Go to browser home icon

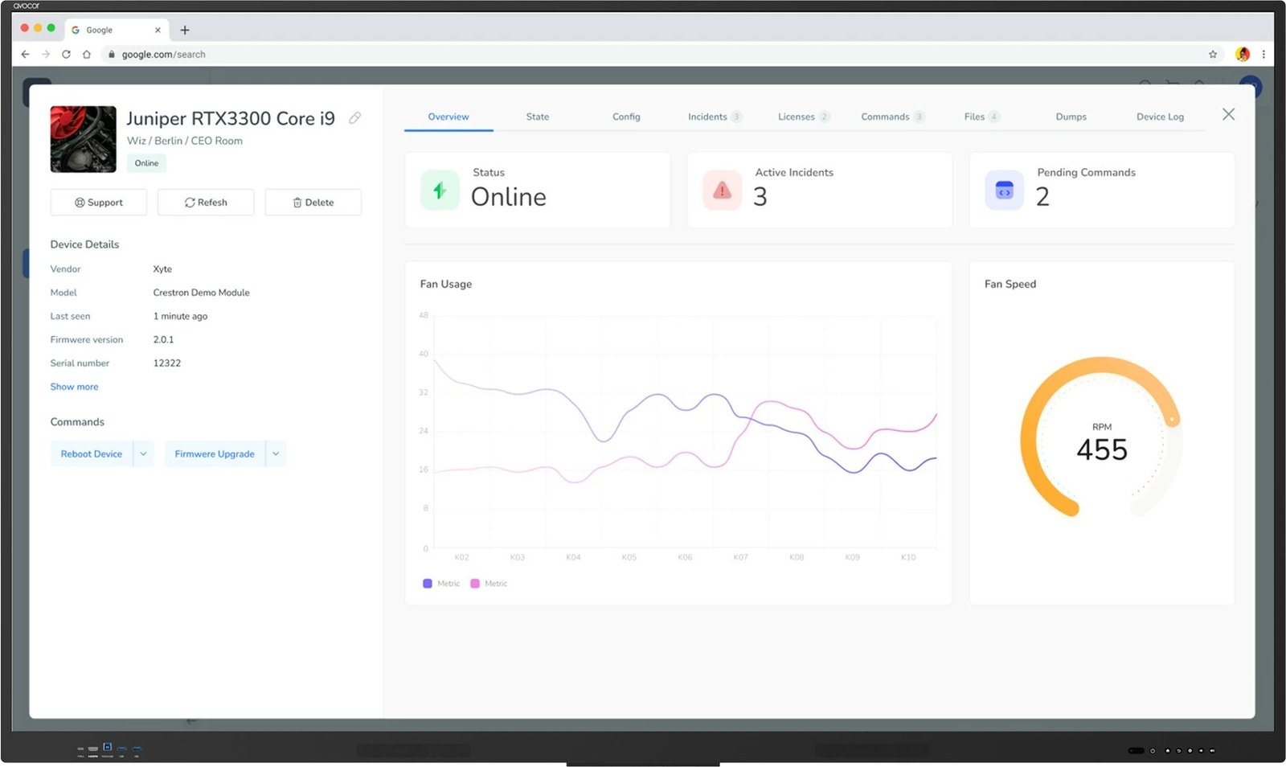[x=87, y=55]
